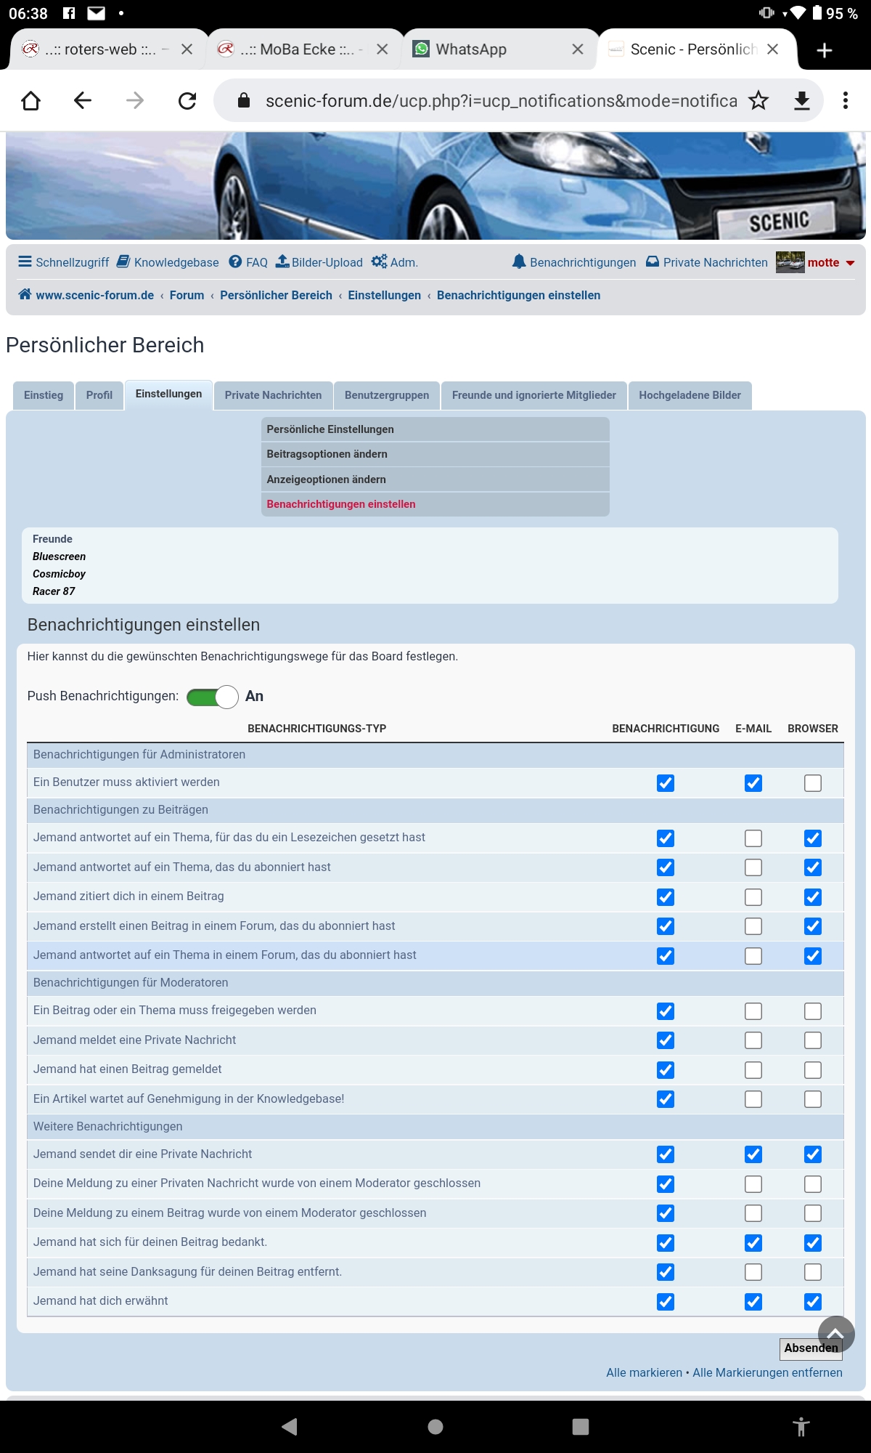The height and width of the screenshot is (1453, 871).
Task: Open Benachrichtigungen bell dropdown
Action: click(574, 262)
